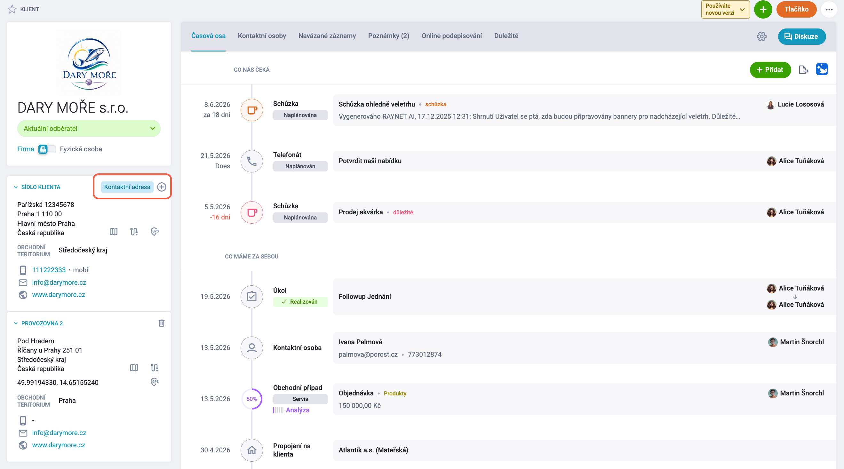Click the export icon beside Přidat
The width and height of the screenshot is (844, 469).
click(x=803, y=70)
